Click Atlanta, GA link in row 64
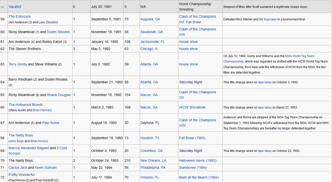The width and height of the screenshot is (332, 182). click(149, 82)
